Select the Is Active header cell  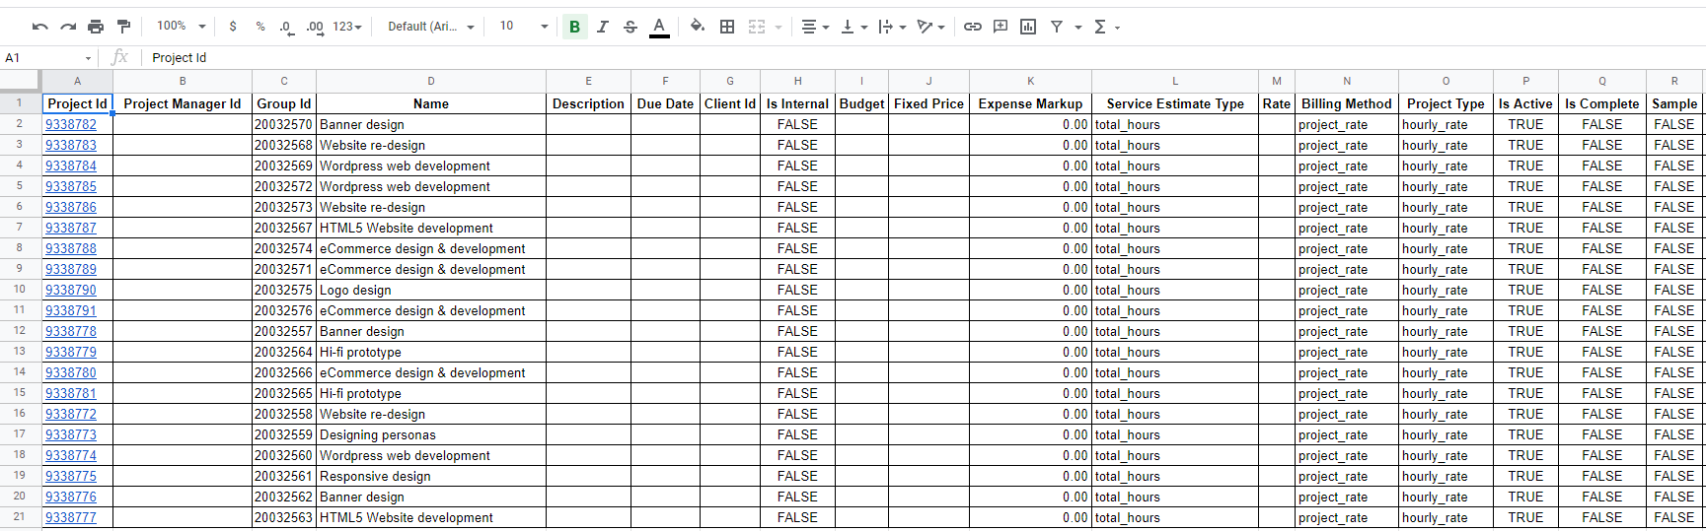1525,103
